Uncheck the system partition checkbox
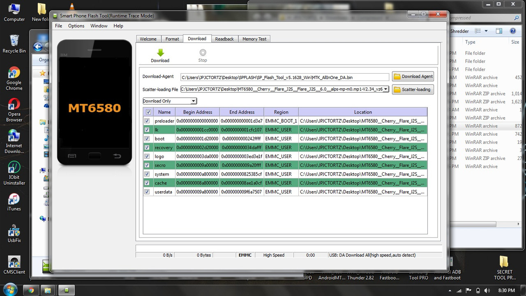 pyautogui.click(x=147, y=174)
